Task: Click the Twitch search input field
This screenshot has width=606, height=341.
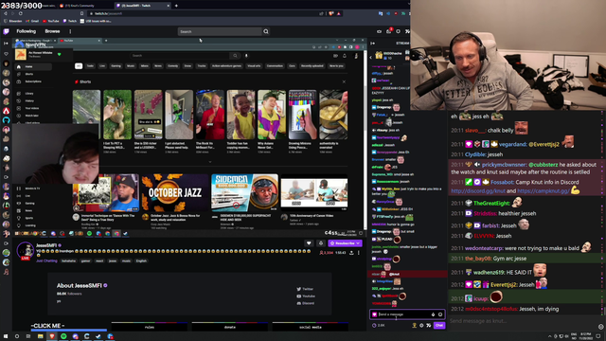Action: [220, 31]
